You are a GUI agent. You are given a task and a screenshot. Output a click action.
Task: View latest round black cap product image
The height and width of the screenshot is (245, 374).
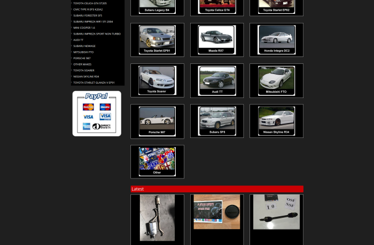[x=217, y=212]
